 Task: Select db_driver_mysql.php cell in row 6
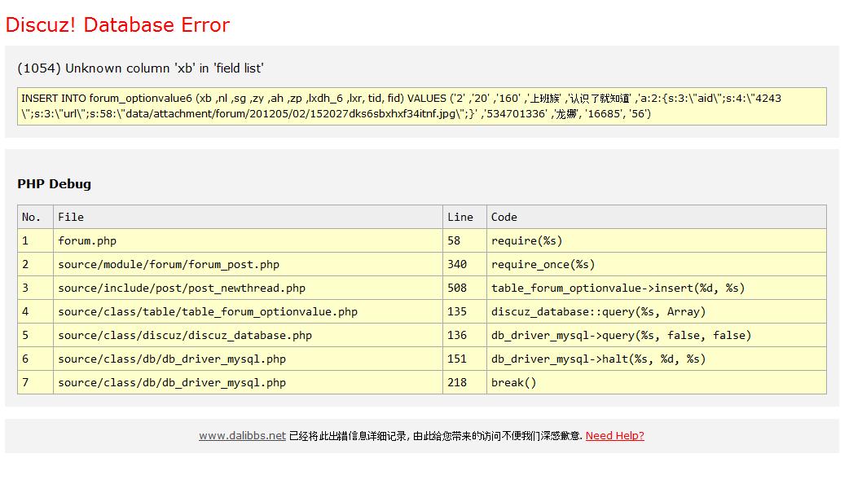[248, 359]
